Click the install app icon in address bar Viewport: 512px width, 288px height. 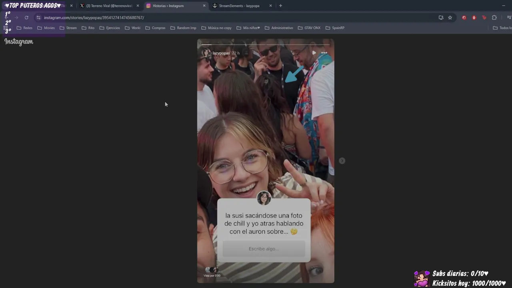(x=441, y=18)
